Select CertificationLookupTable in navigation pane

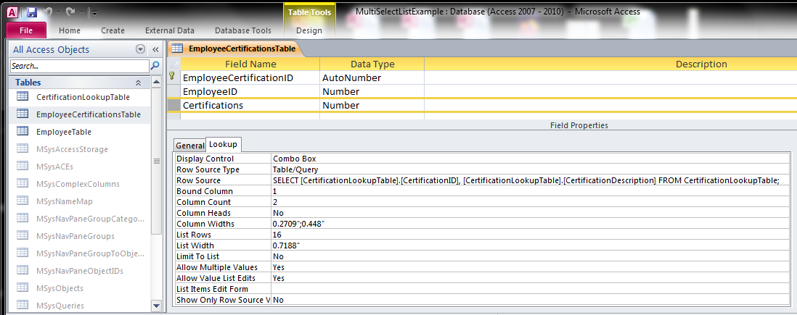point(83,97)
